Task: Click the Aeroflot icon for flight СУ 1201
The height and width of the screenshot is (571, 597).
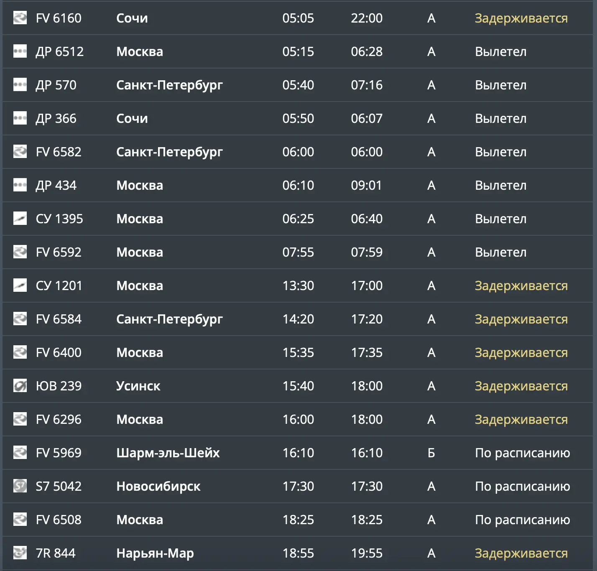Action: 20,285
